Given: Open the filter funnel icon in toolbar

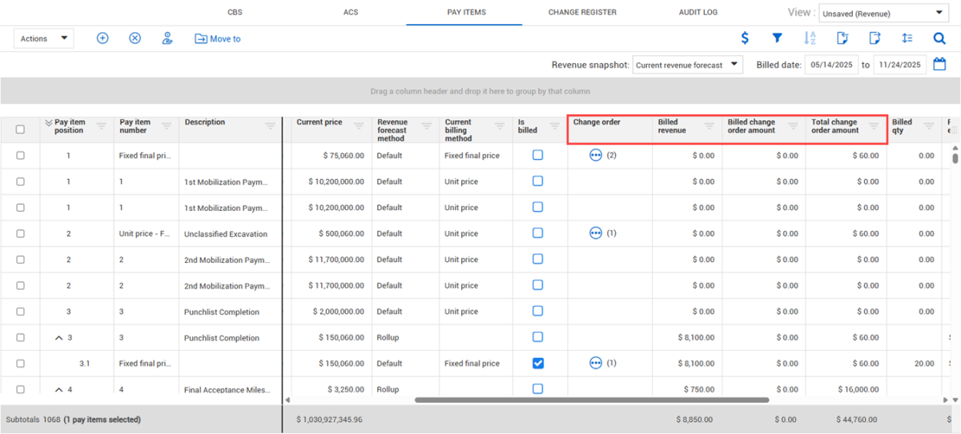Looking at the screenshot, I should coord(777,38).
